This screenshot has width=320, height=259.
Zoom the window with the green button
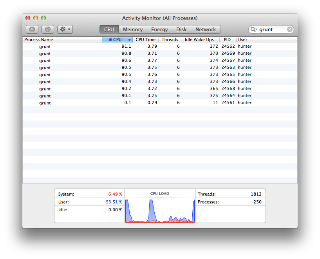coord(43,18)
